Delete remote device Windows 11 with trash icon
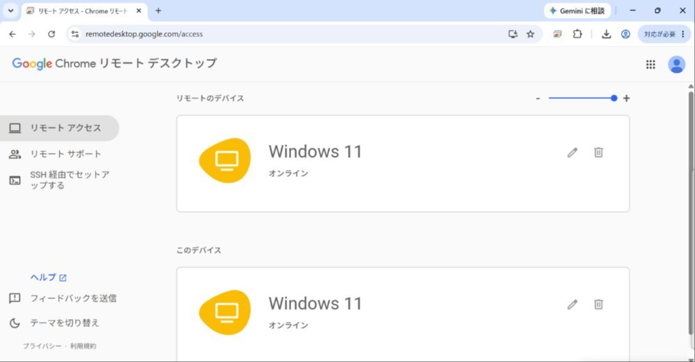Viewport: 695px width, 362px height. click(x=598, y=153)
